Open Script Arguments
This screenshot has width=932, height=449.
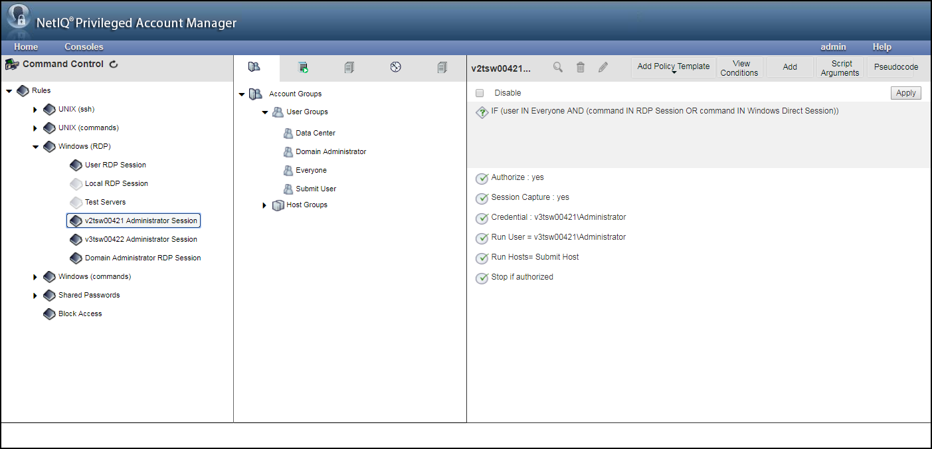840,68
